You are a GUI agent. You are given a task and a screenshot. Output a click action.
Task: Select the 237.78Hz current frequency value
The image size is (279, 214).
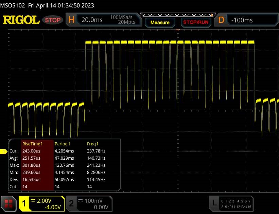[x=96, y=151]
